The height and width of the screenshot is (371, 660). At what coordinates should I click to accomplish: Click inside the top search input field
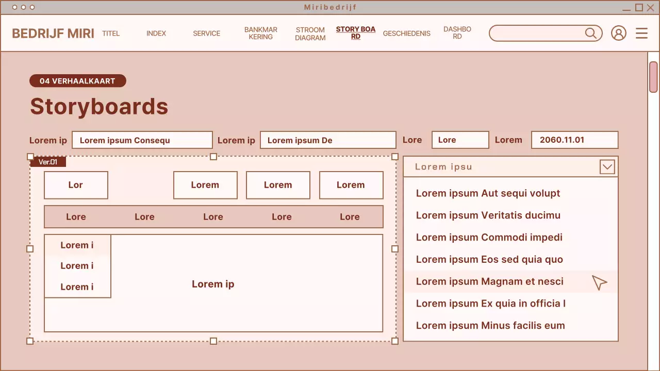click(x=536, y=33)
